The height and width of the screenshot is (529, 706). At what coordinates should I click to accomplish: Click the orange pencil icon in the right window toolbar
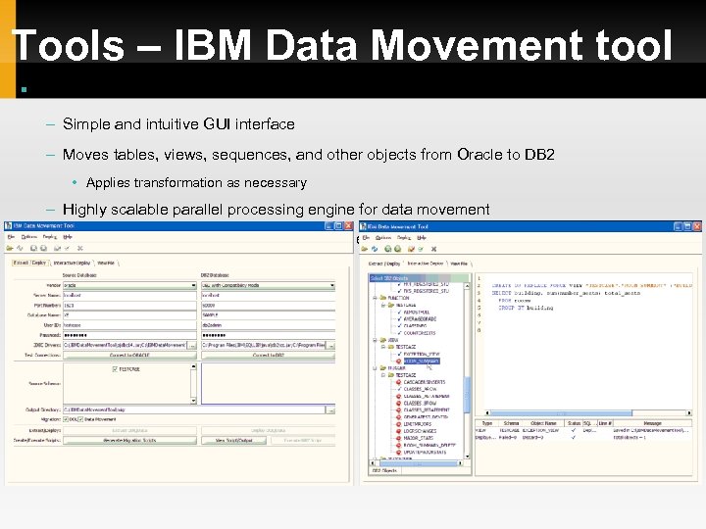[411, 249]
